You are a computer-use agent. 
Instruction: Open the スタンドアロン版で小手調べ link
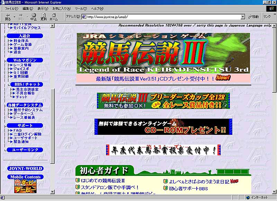point(110,187)
